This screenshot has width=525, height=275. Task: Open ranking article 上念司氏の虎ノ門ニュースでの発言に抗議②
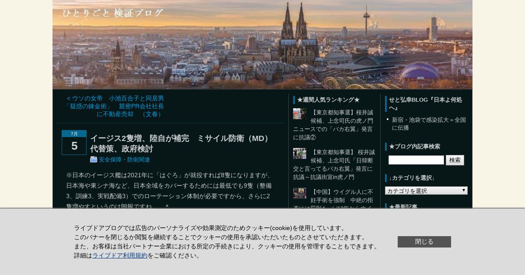click(x=333, y=125)
